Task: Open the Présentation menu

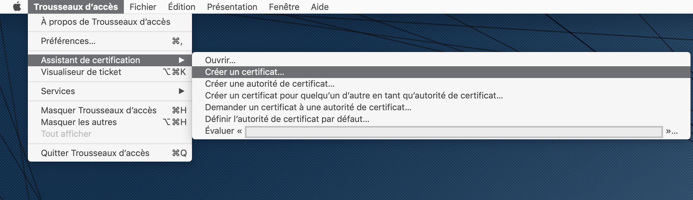Action: pos(232,7)
